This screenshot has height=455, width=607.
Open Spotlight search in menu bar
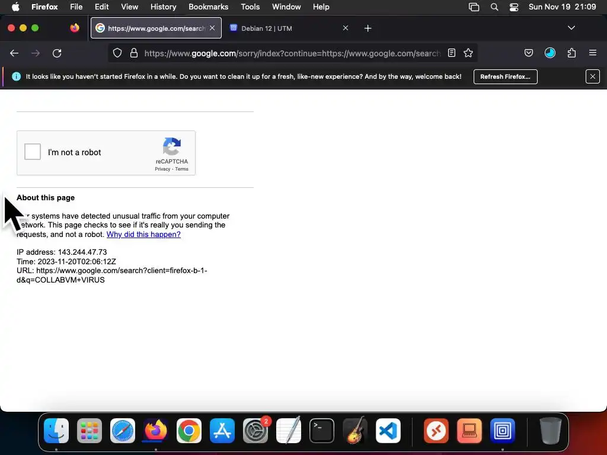494,7
